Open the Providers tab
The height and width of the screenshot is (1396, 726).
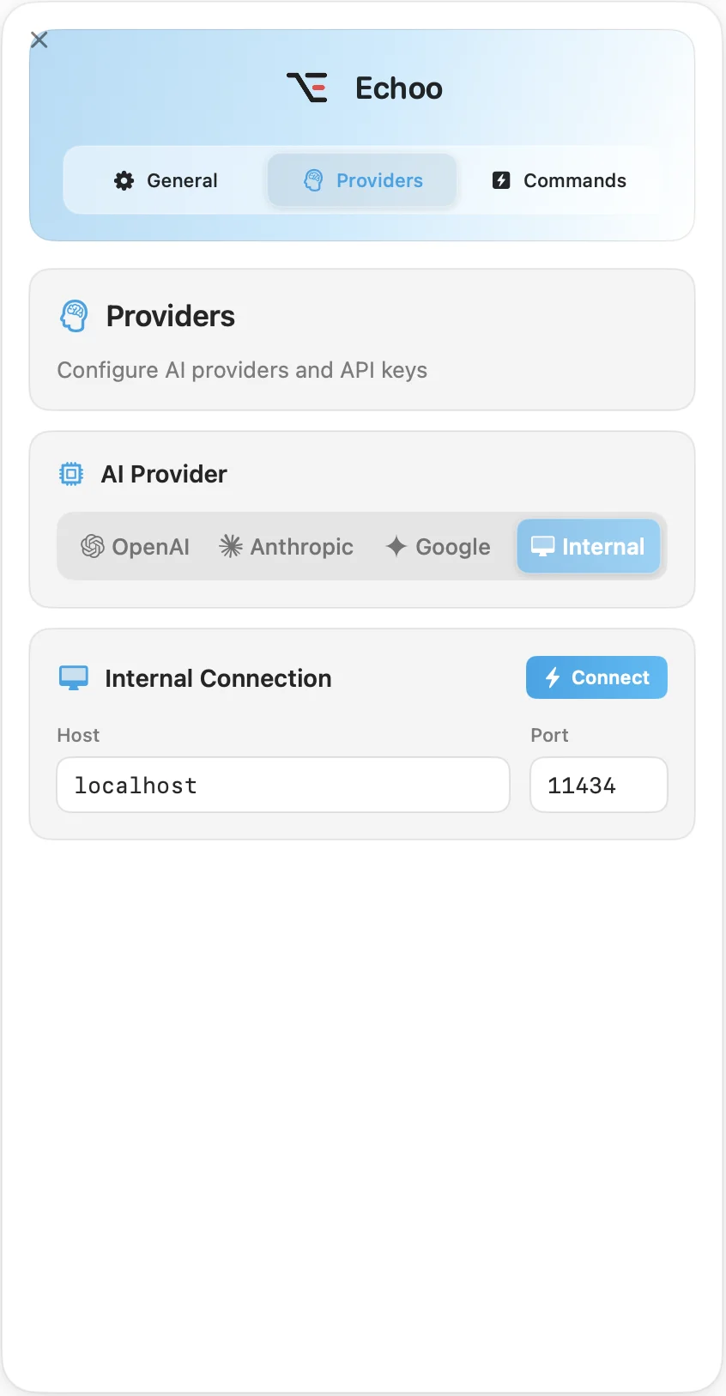[362, 180]
